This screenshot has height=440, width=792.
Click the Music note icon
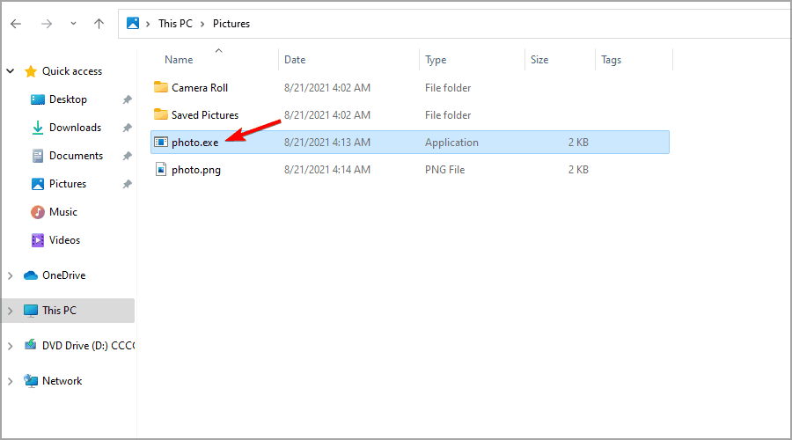point(38,212)
